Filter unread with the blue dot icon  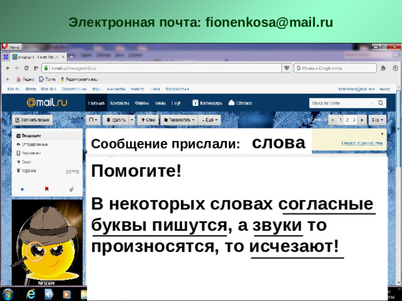tap(23, 189)
